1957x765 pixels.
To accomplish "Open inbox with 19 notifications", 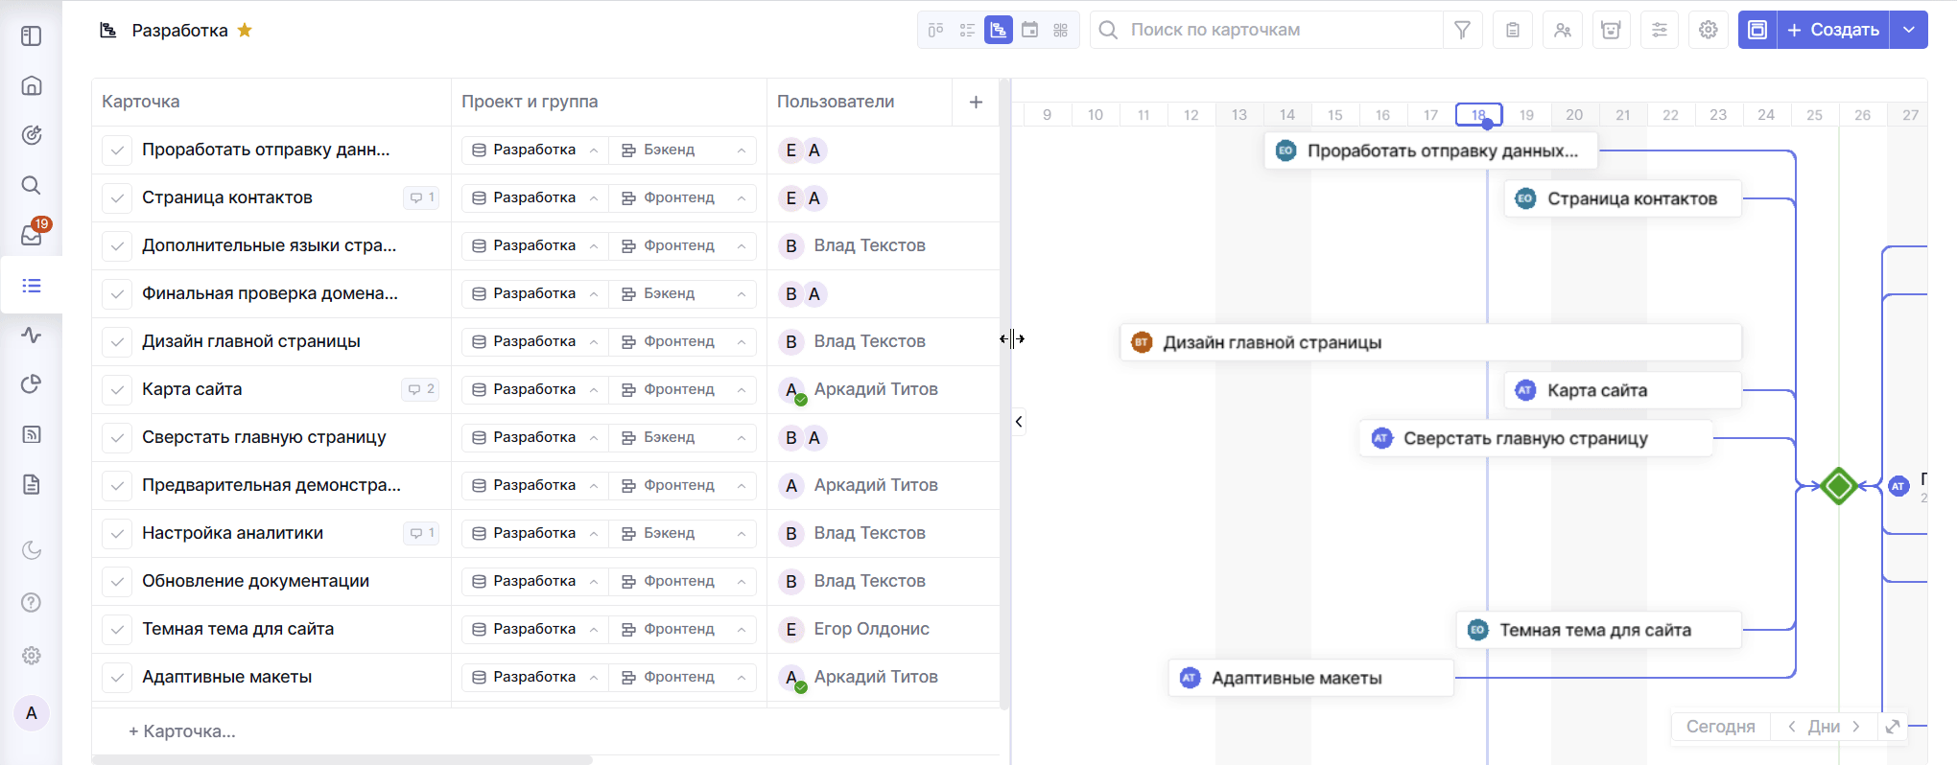I will 32,235.
